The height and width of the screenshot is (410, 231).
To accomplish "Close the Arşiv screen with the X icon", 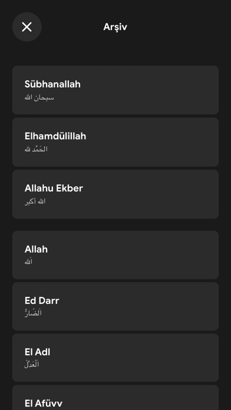I will (x=27, y=27).
